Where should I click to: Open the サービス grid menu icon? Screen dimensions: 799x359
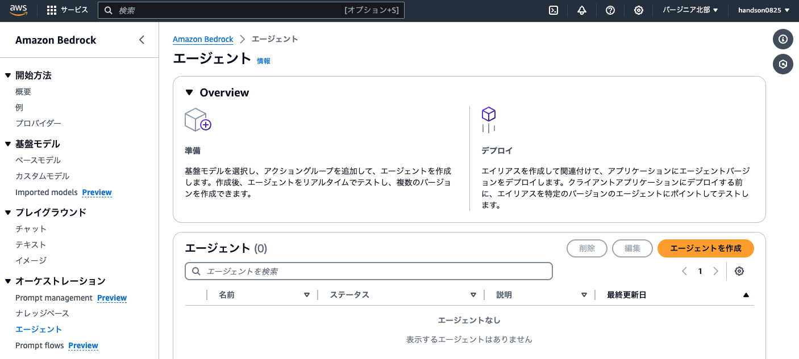click(52, 10)
